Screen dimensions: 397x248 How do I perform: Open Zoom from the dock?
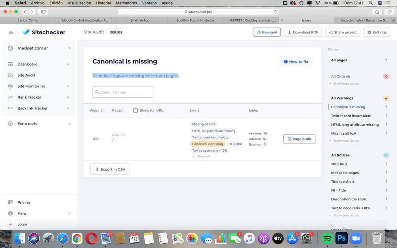coord(356,239)
